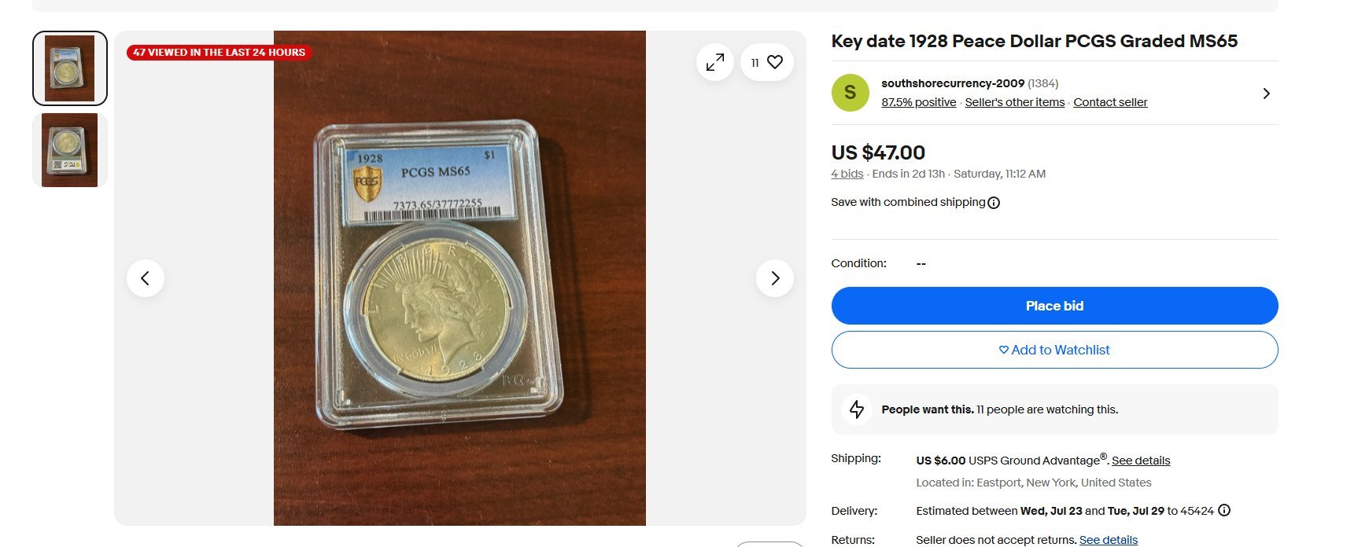
Task: Open shipping See details link
Action: coord(1141,461)
